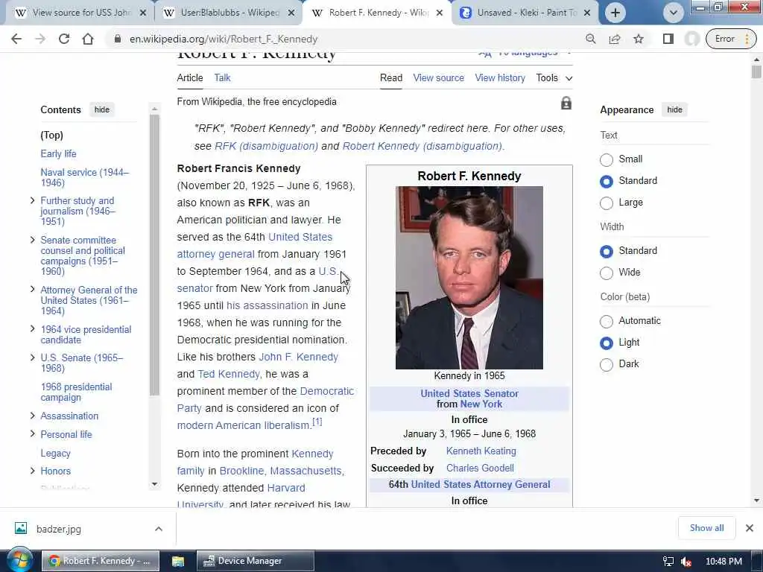Share this page icon
This screenshot has height=572, width=763.
coord(615,39)
